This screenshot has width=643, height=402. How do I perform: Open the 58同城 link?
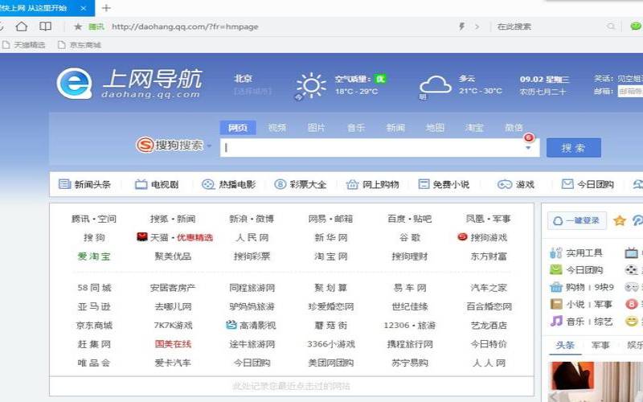[94, 288]
